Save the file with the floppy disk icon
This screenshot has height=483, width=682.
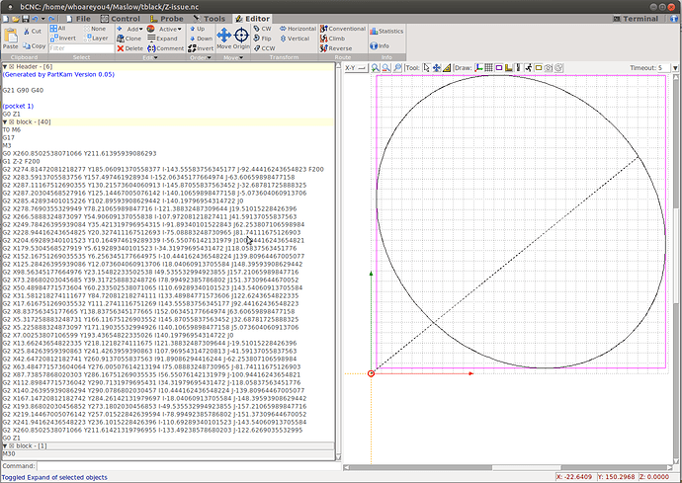pos(26,19)
